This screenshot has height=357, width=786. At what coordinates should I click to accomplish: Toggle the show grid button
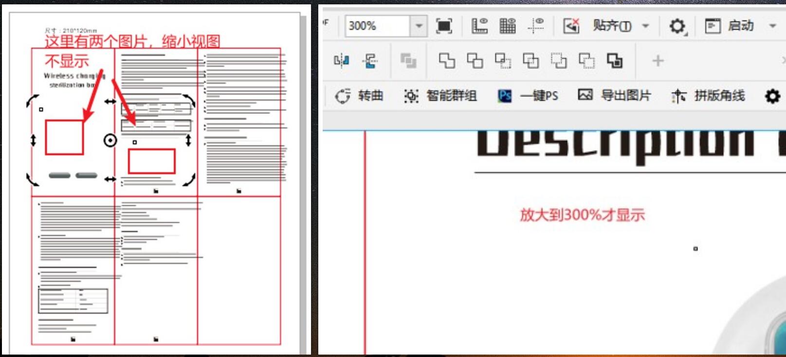[x=508, y=26]
